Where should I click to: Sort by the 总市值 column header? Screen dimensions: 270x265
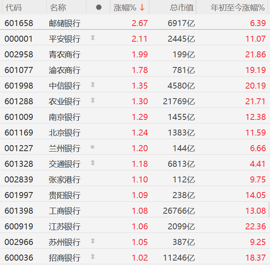point(182,8)
